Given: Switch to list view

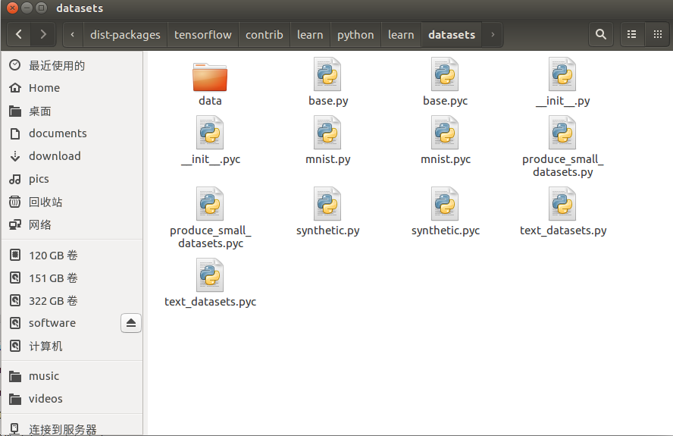Looking at the screenshot, I should pyautogui.click(x=632, y=34).
